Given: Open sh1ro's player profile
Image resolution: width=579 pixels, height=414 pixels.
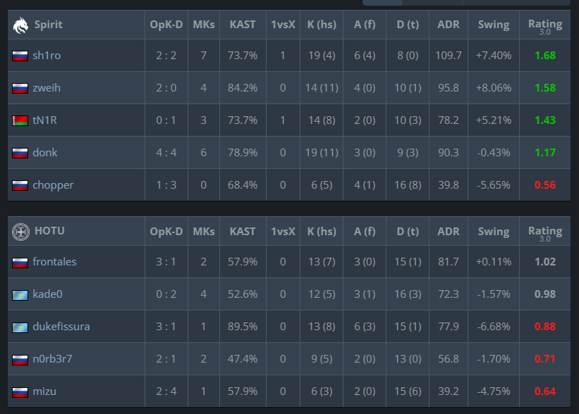Looking at the screenshot, I should pyautogui.click(x=47, y=56).
